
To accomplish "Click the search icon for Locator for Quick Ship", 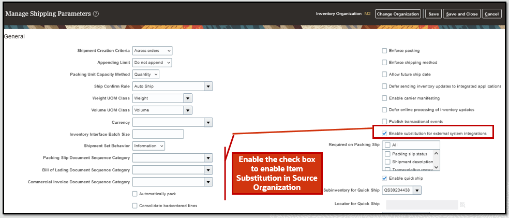I will 462,205.
